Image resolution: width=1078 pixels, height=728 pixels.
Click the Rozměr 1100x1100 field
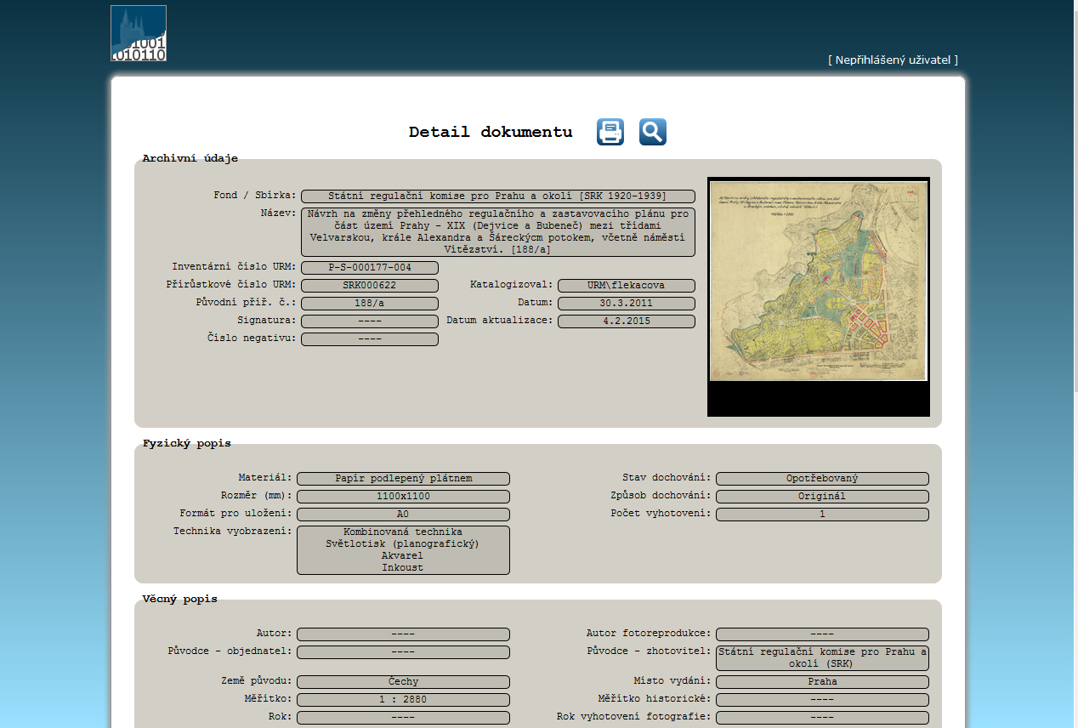(403, 497)
